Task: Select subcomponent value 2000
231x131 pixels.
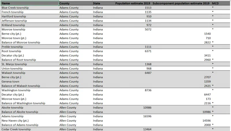Action: click(207, 125)
